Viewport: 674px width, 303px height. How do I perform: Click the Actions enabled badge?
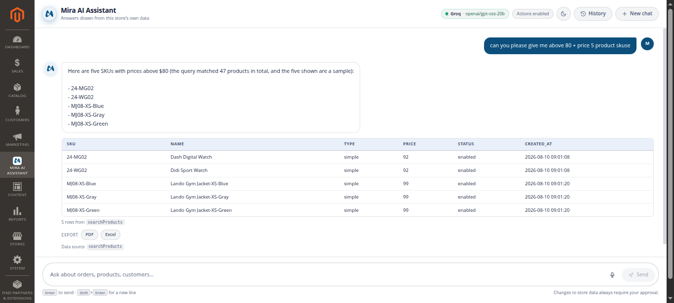(533, 14)
